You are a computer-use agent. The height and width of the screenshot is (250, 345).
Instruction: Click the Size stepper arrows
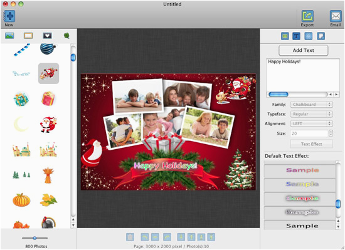pos(331,133)
